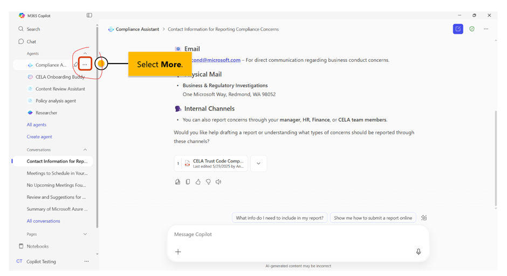Click the chat area vertical scrollbar
Screen dimensions: 507x276
click(496, 158)
